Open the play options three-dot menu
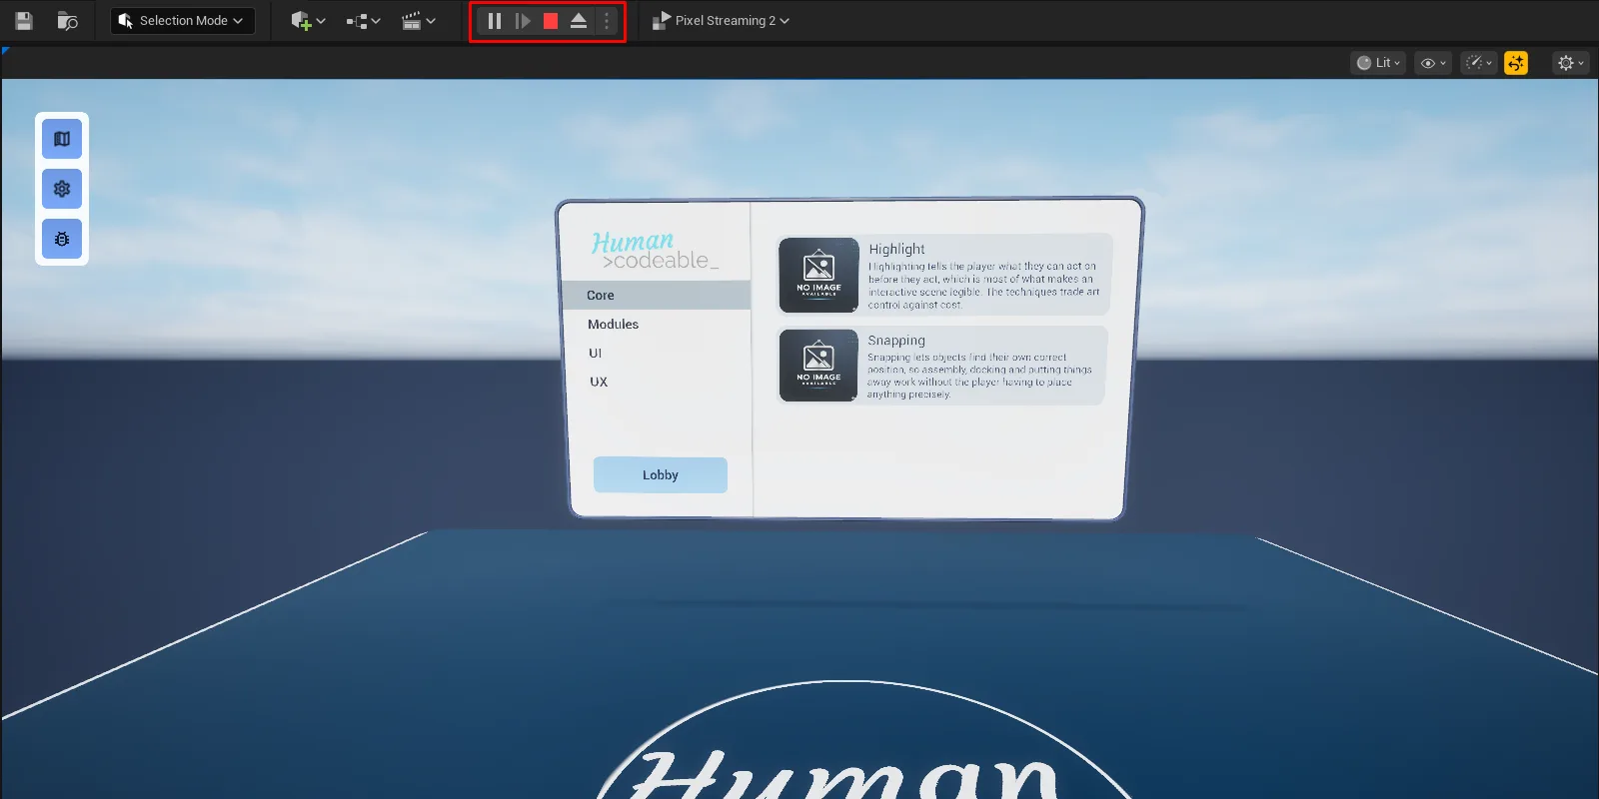Viewport: 1599px width, 799px height. tap(607, 21)
